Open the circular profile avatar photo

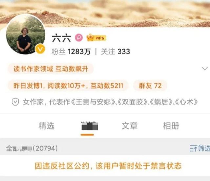coord(26,34)
